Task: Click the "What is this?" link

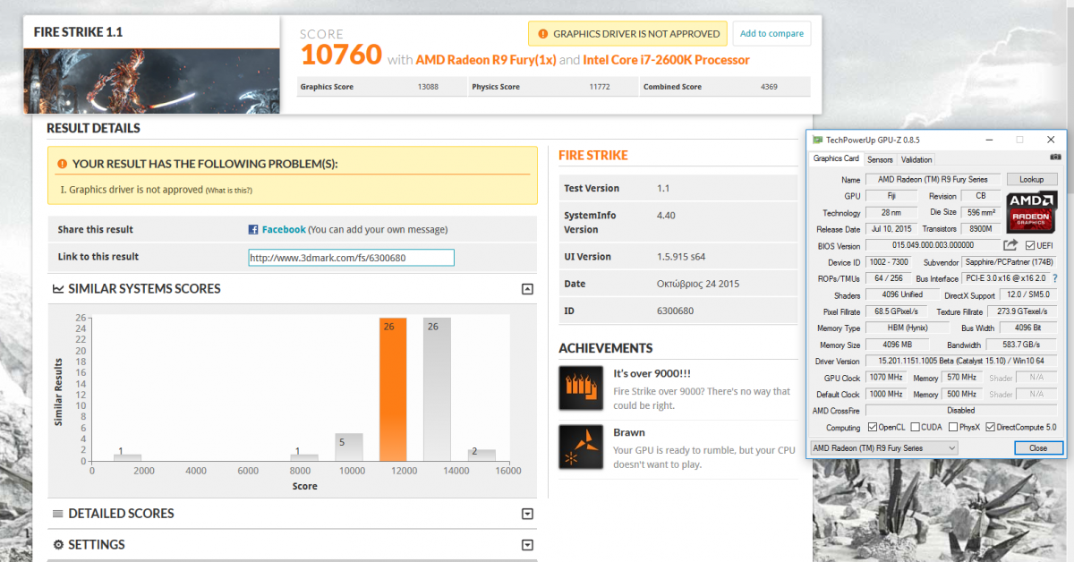Action: [x=229, y=191]
